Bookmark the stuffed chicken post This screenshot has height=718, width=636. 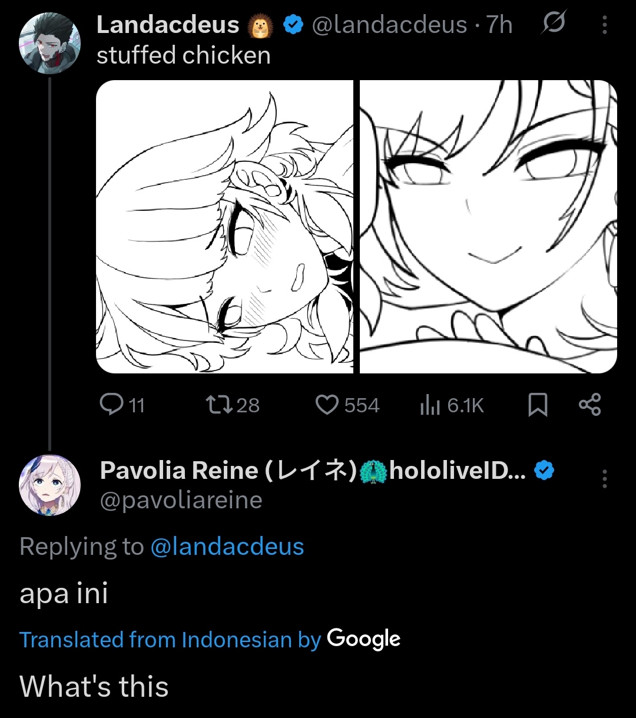[x=538, y=405]
